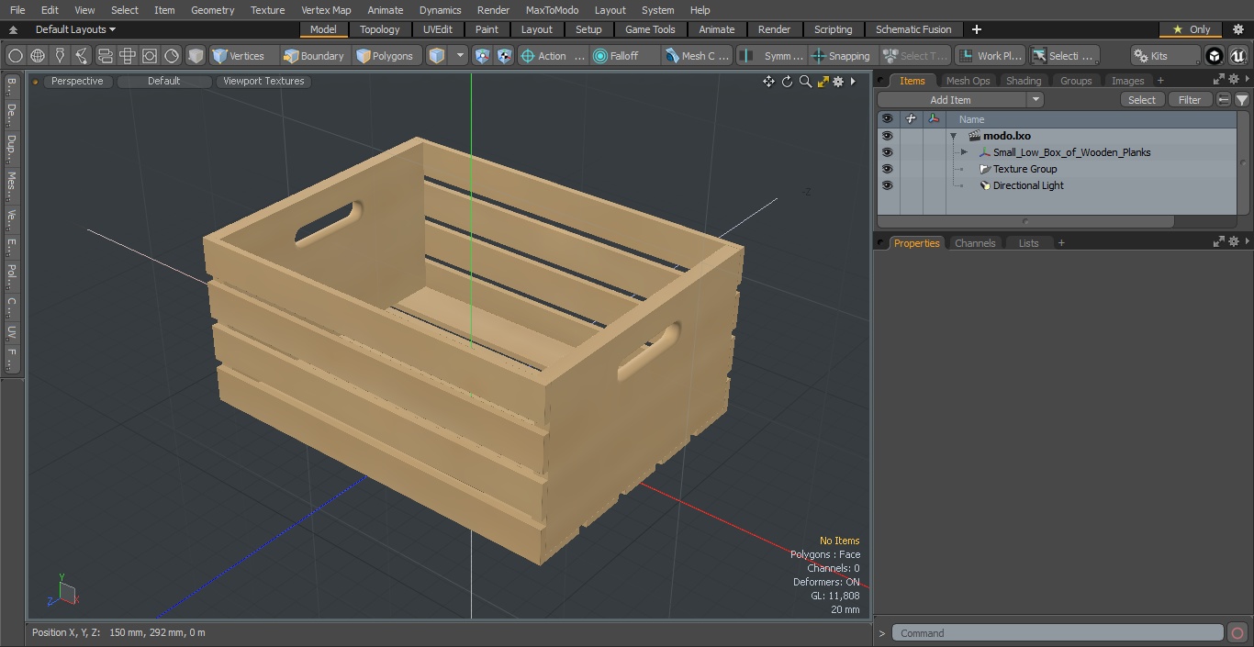Open Items panel gear settings icon
The height and width of the screenshot is (647, 1254).
point(1234,80)
